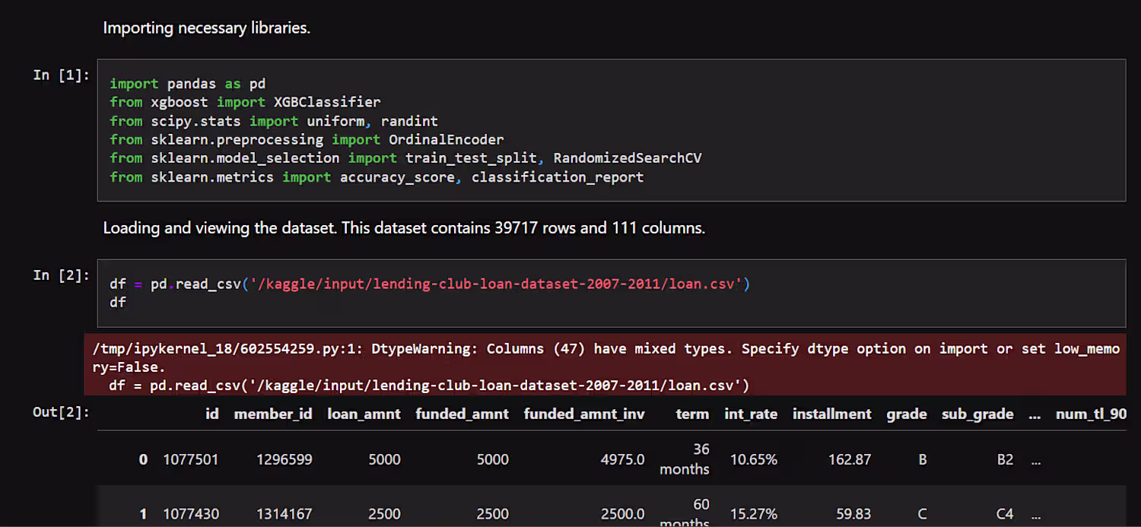This screenshot has height=527, width=1141.
Task: Click the member_id value 1296599
Action: pos(284,460)
